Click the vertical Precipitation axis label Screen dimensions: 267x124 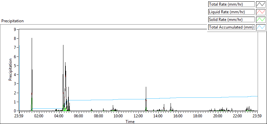11,69
